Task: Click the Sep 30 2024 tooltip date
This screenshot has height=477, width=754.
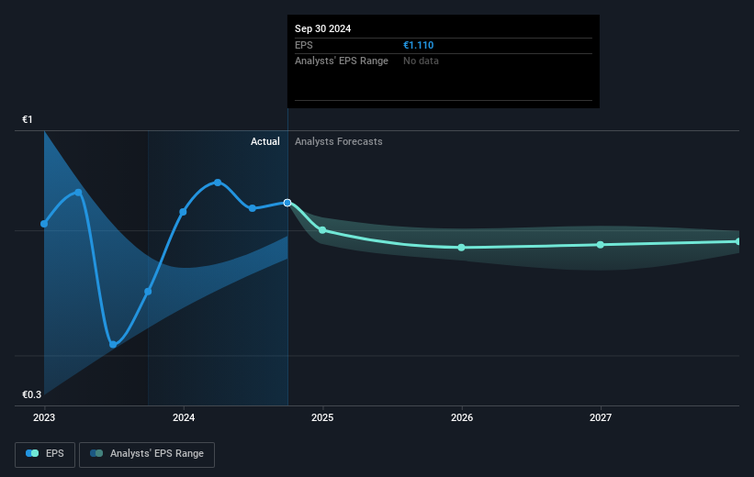Action: (322, 28)
